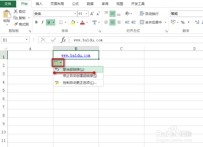Click the text orientation icon
The width and height of the screenshot is (203, 147).
127,14
